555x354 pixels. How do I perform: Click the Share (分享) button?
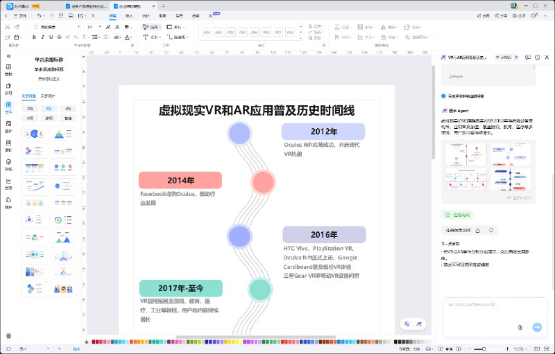click(x=501, y=16)
